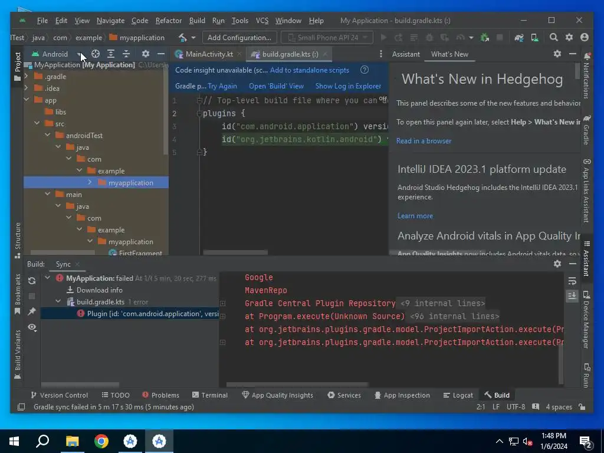Select the Plugin com.android.application error row
The image size is (604, 453).
[x=130, y=314]
